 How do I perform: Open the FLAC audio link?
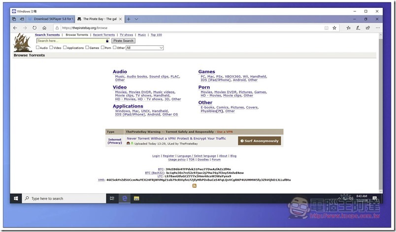pos(175,77)
